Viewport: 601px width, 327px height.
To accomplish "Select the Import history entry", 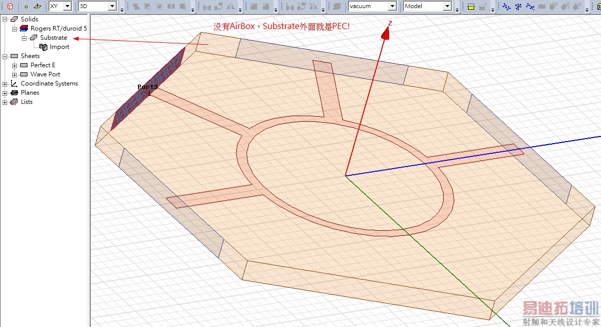I will (60, 47).
